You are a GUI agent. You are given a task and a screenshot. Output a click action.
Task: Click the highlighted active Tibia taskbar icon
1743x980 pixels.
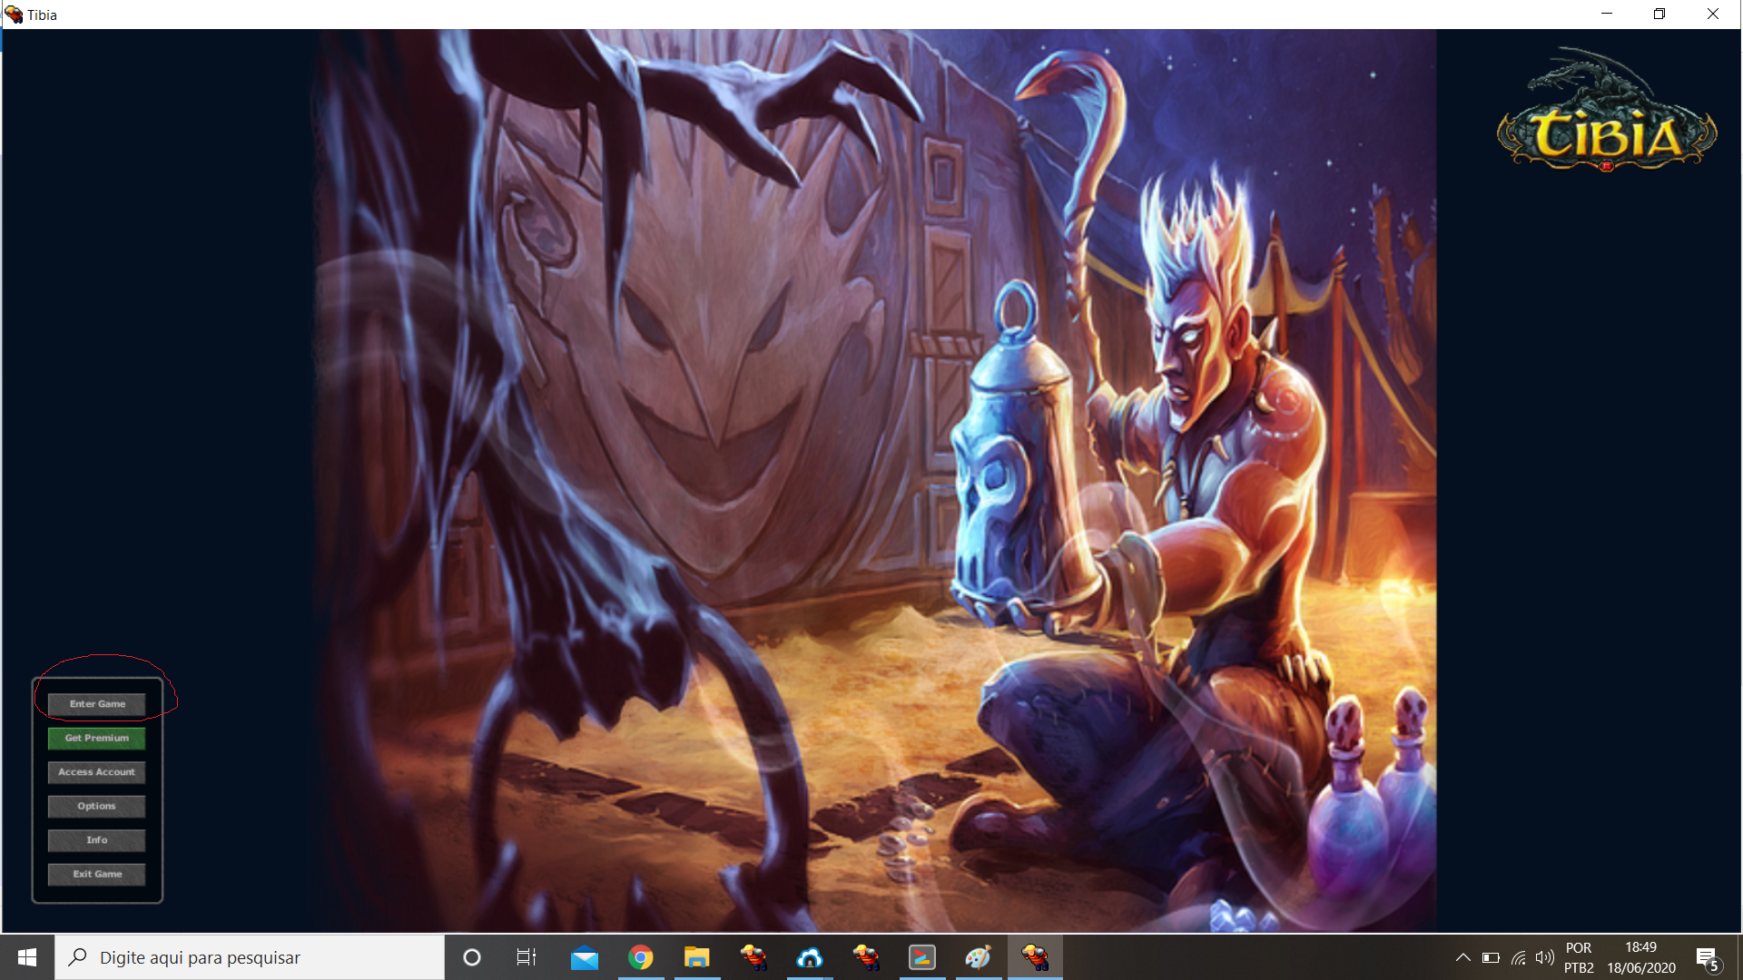[1035, 957]
